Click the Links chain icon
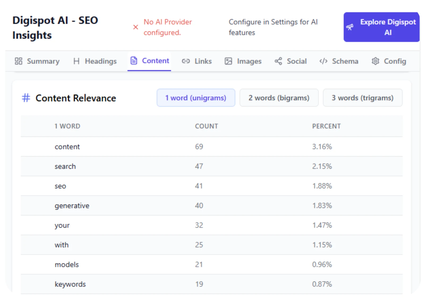426x301 pixels. point(186,61)
